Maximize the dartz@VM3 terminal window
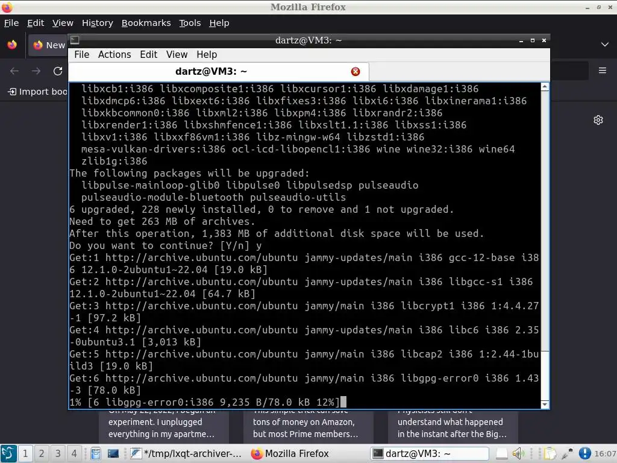Viewport: 617px width, 463px height. [x=533, y=40]
